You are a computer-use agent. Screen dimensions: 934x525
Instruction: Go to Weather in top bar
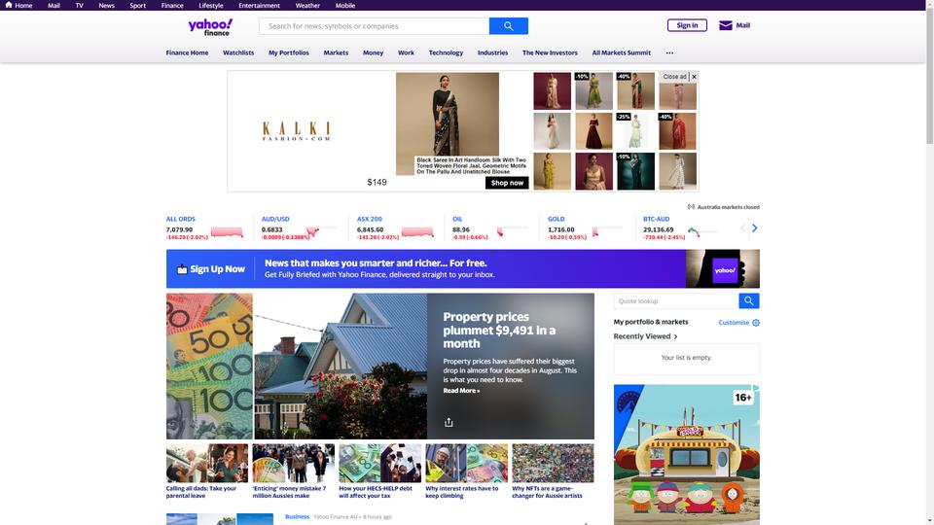click(x=307, y=6)
